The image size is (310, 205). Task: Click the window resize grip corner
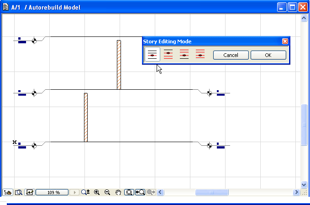pos(305,193)
